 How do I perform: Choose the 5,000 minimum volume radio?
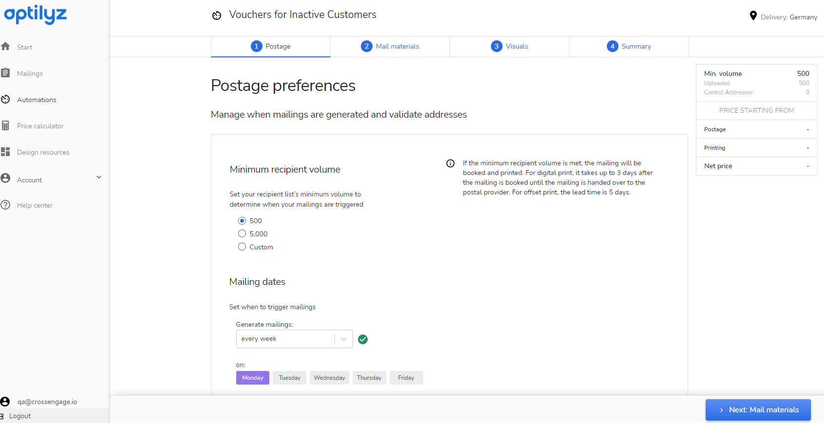242,234
